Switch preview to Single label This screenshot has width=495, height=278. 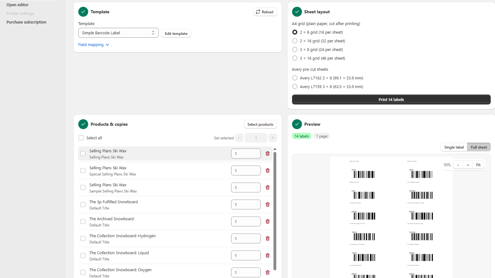[x=454, y=147]
